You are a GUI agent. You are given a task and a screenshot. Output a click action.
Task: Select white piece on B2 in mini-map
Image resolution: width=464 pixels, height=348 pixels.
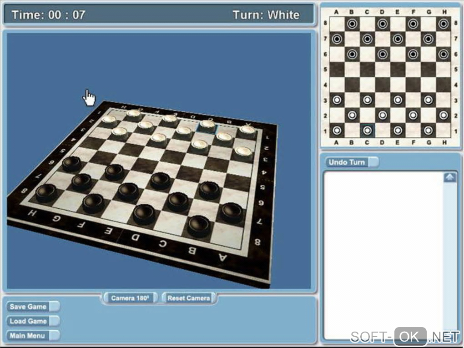[352, 115]
